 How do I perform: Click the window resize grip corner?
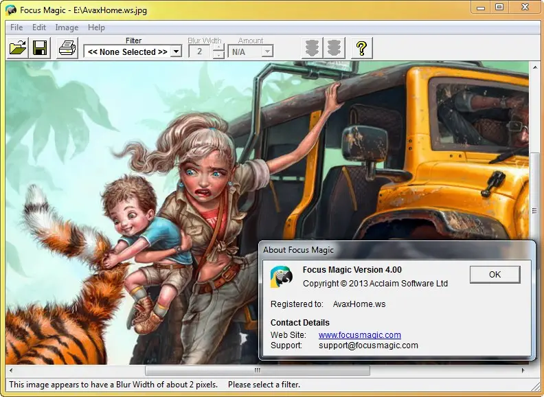coord(536,386)
